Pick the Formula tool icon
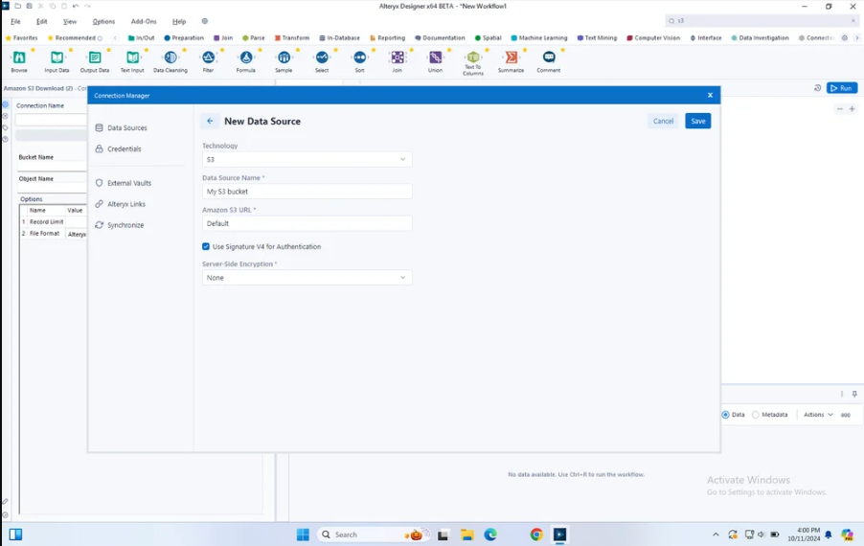 (x=246, y=57)
